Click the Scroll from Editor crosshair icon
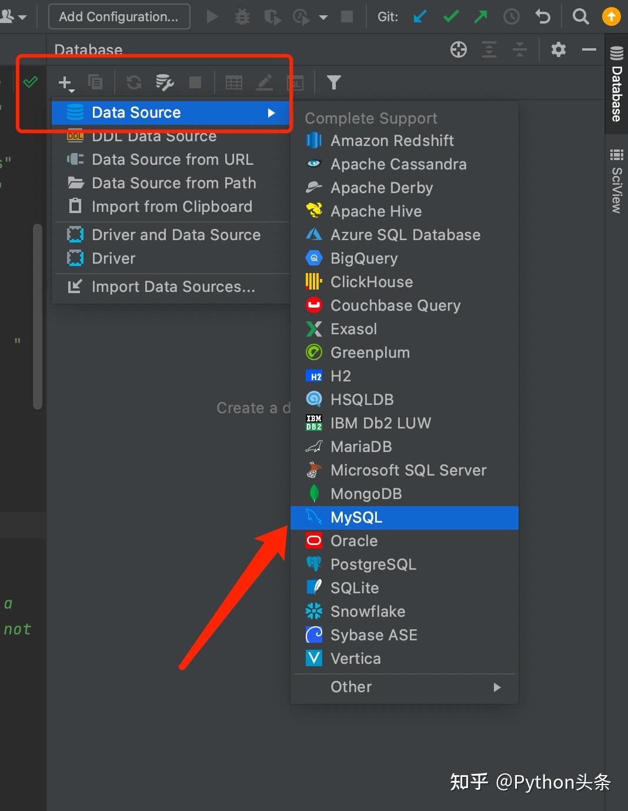The image size is (628, 811). point(459,49)
